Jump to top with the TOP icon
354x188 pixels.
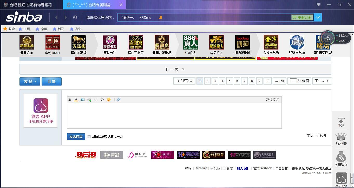pos(341,122)
